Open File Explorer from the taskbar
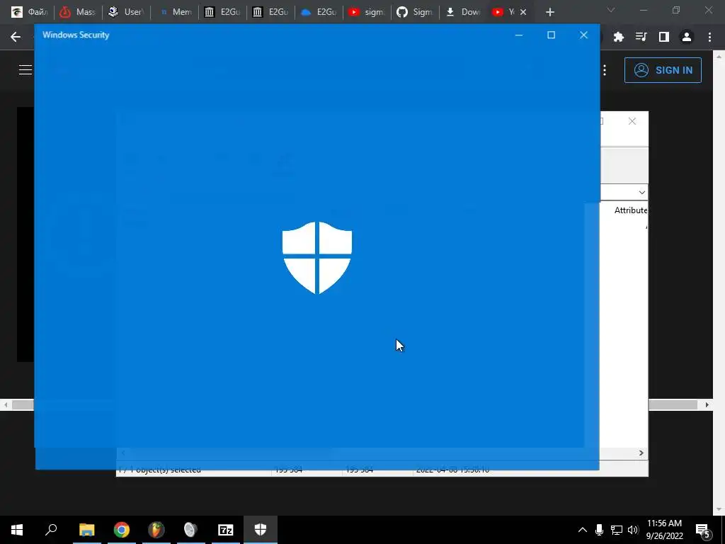 87,530
